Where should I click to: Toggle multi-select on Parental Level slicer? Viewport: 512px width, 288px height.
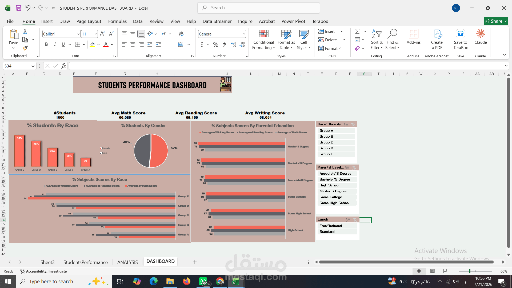click(347, 167)
